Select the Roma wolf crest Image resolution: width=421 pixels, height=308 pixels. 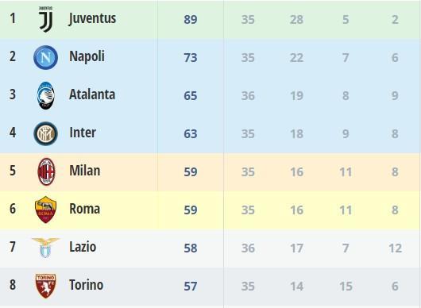[45, 210]
